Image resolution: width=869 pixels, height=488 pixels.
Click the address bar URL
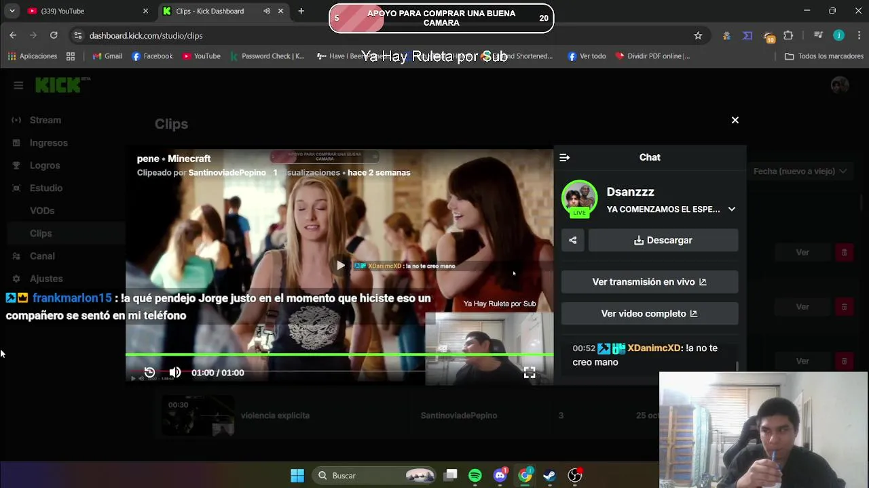click(146, 35)
